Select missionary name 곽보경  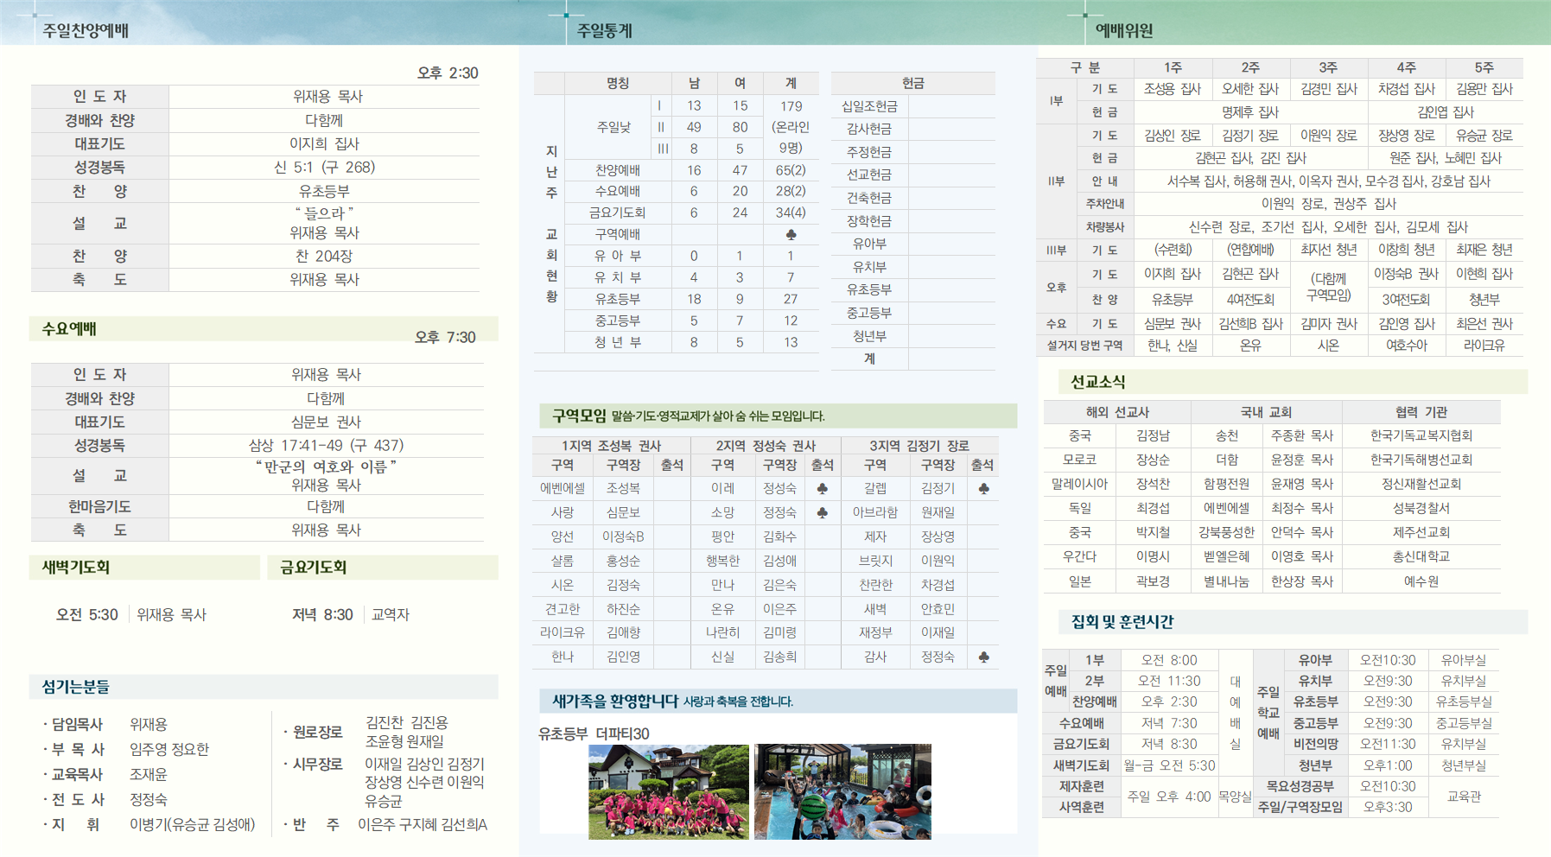[x=1153, y=582]
